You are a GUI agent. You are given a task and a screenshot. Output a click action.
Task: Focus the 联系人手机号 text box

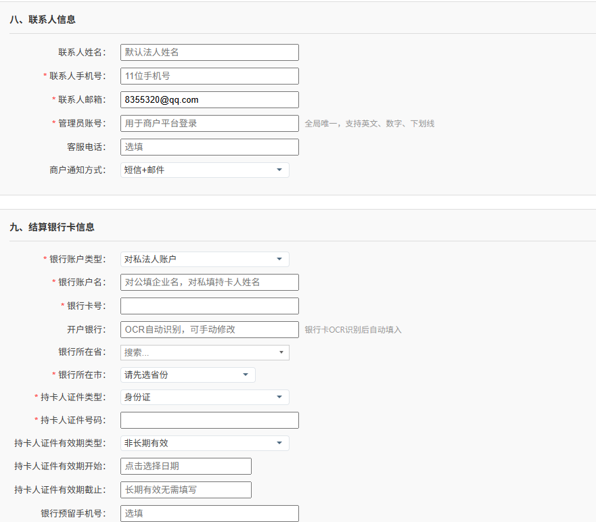[209, 76]
